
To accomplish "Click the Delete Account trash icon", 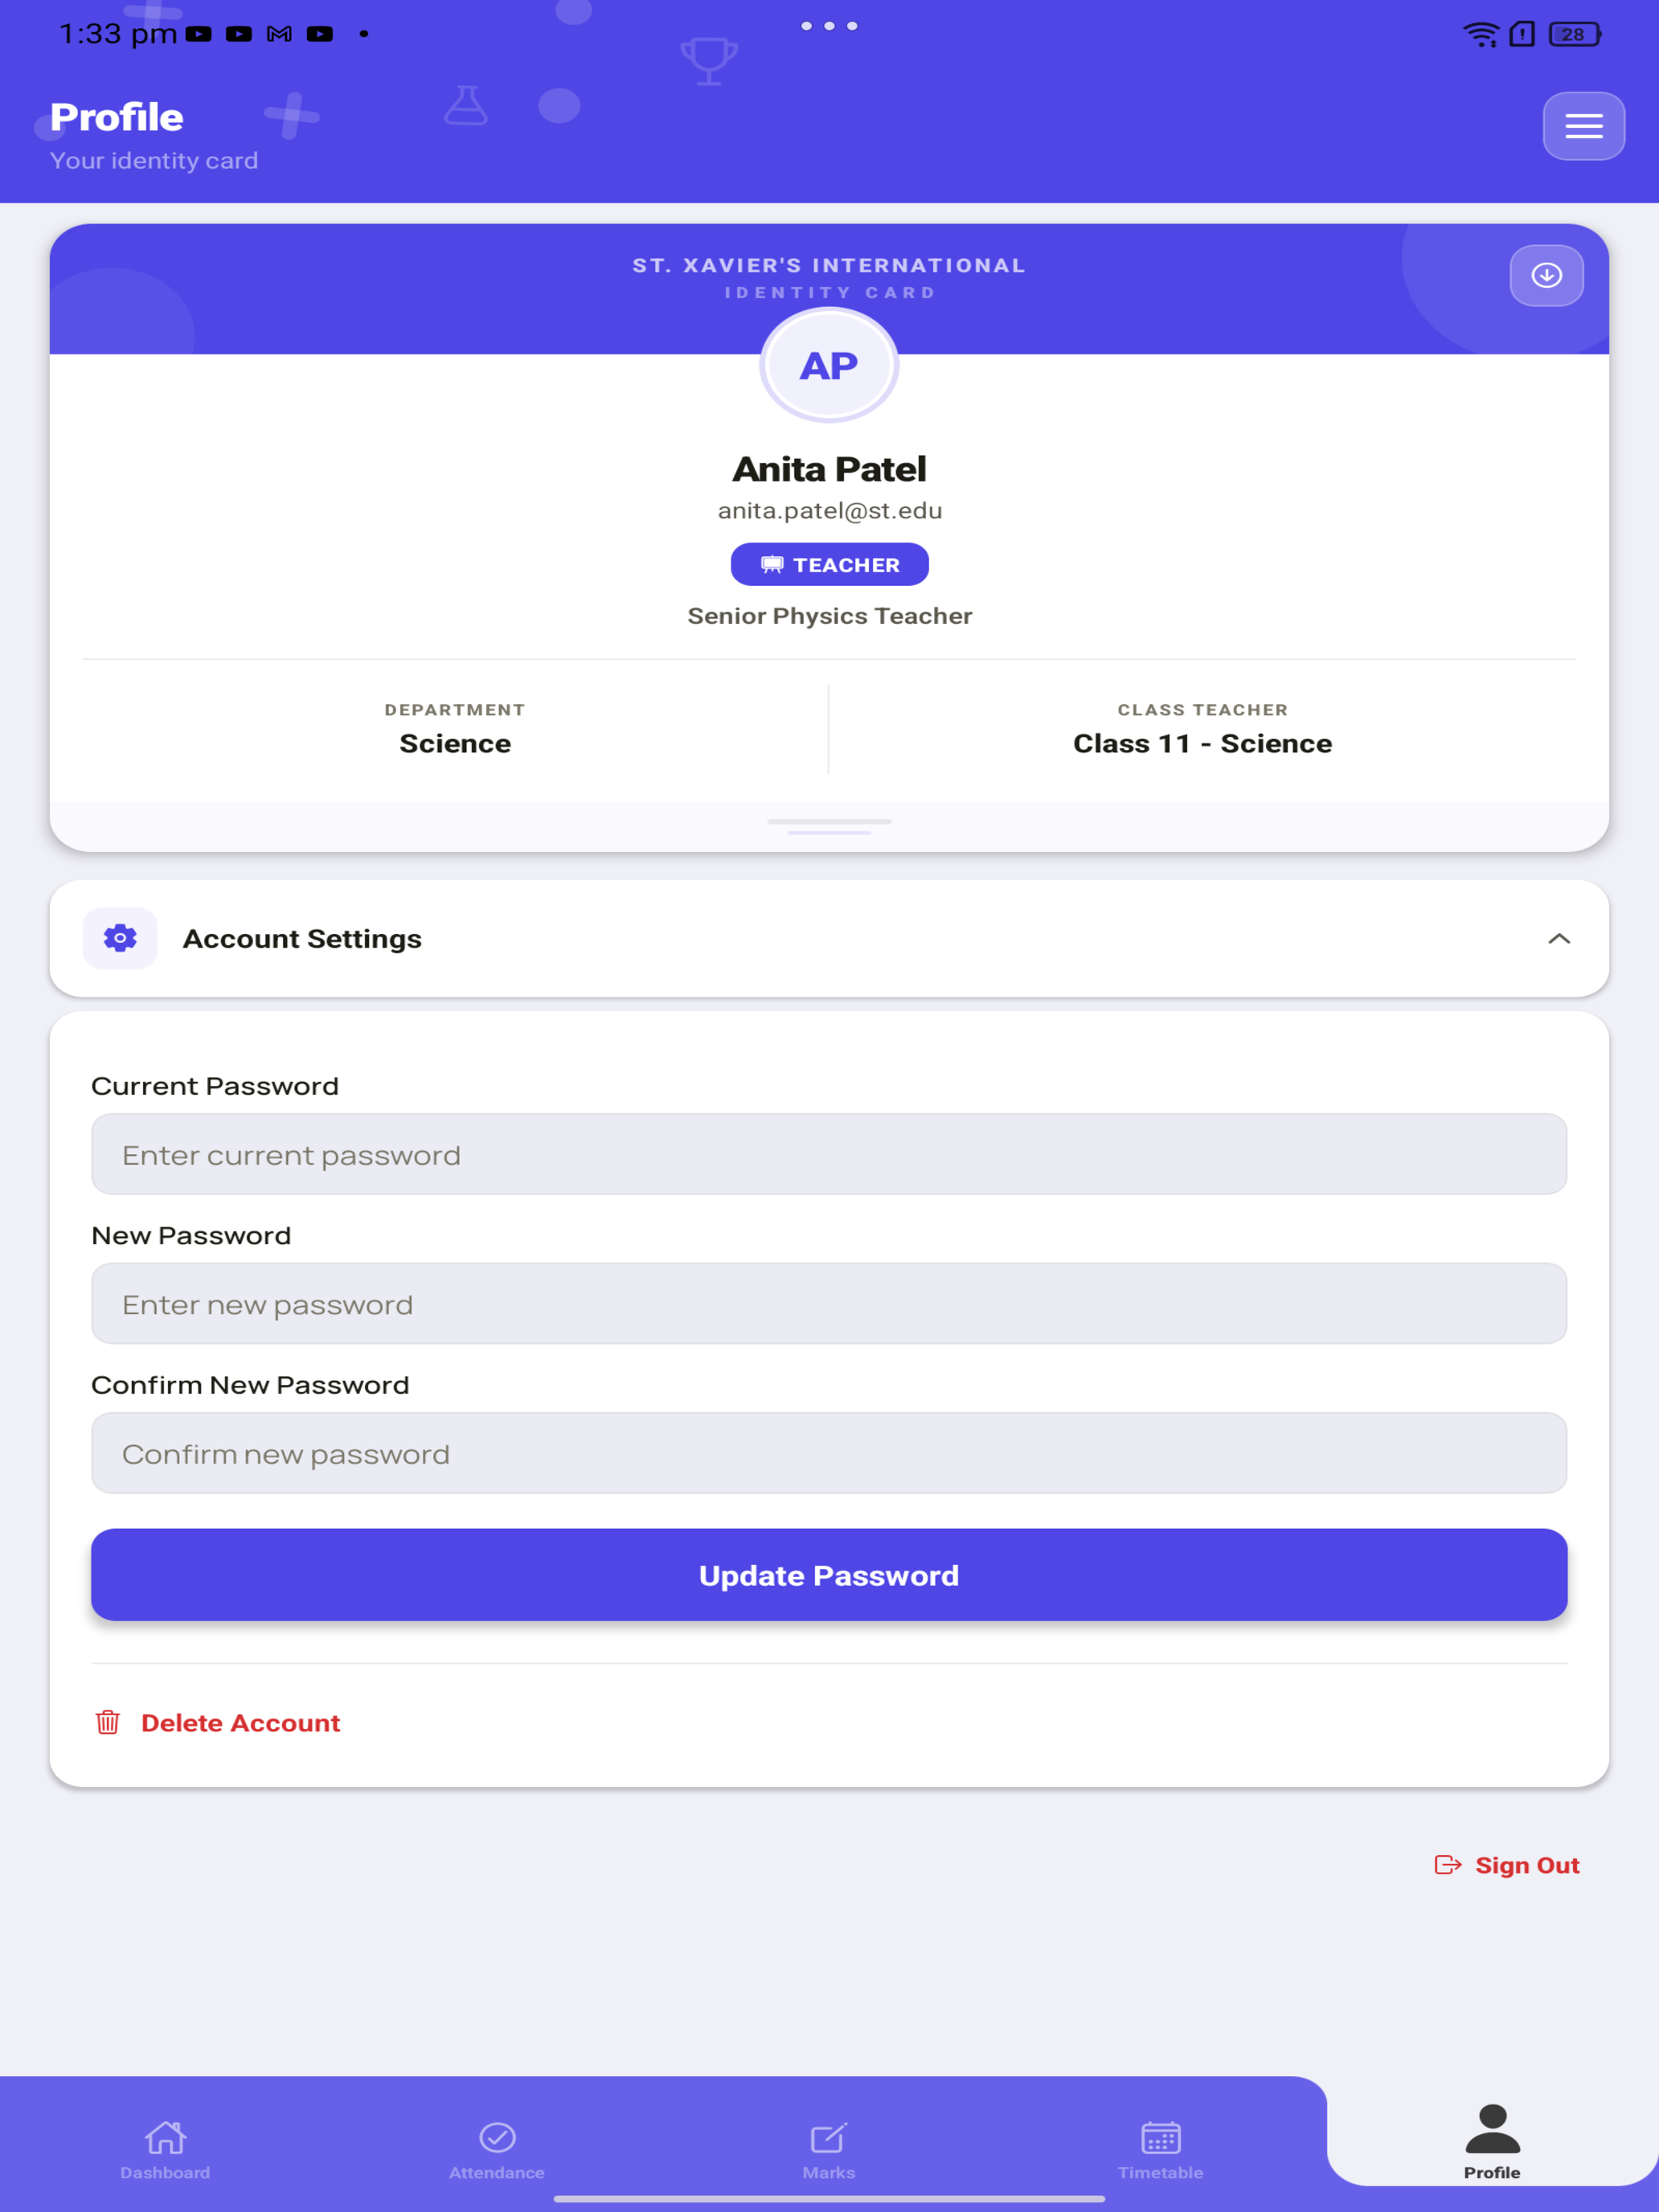I will 108,1722.
